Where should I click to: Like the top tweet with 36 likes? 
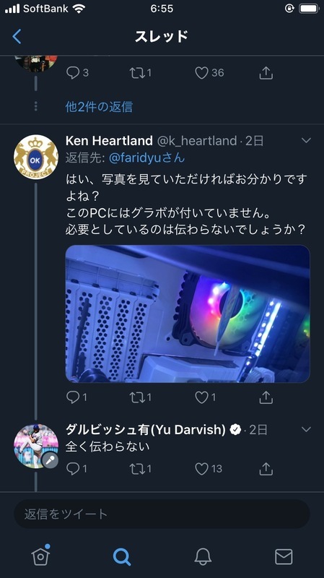point(201,73)
